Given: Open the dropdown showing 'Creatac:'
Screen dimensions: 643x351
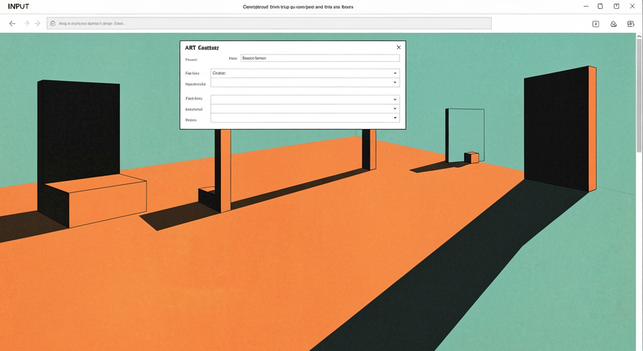Looking at the screenshot, I should coord(305,73).
